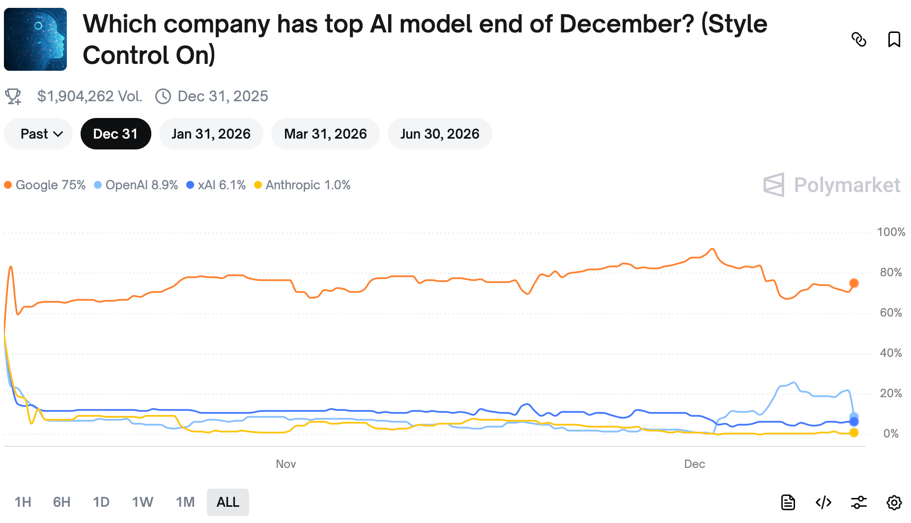Click the Polymarket logo watermark
Image resolution: width=911 pixels, height=523 pixels.
point(831,185)
